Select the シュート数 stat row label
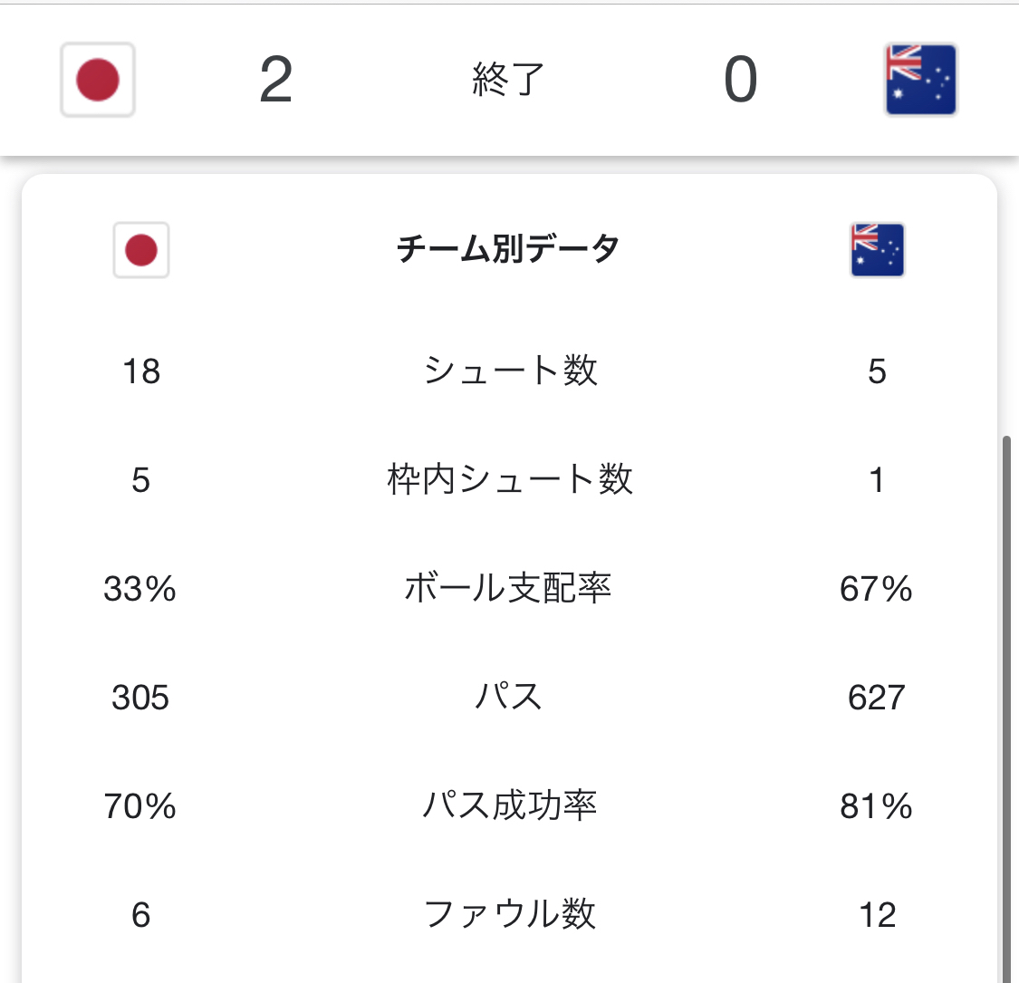This screenshot has height=983, width=1019. pyautogui.click(x=510, y=371)
